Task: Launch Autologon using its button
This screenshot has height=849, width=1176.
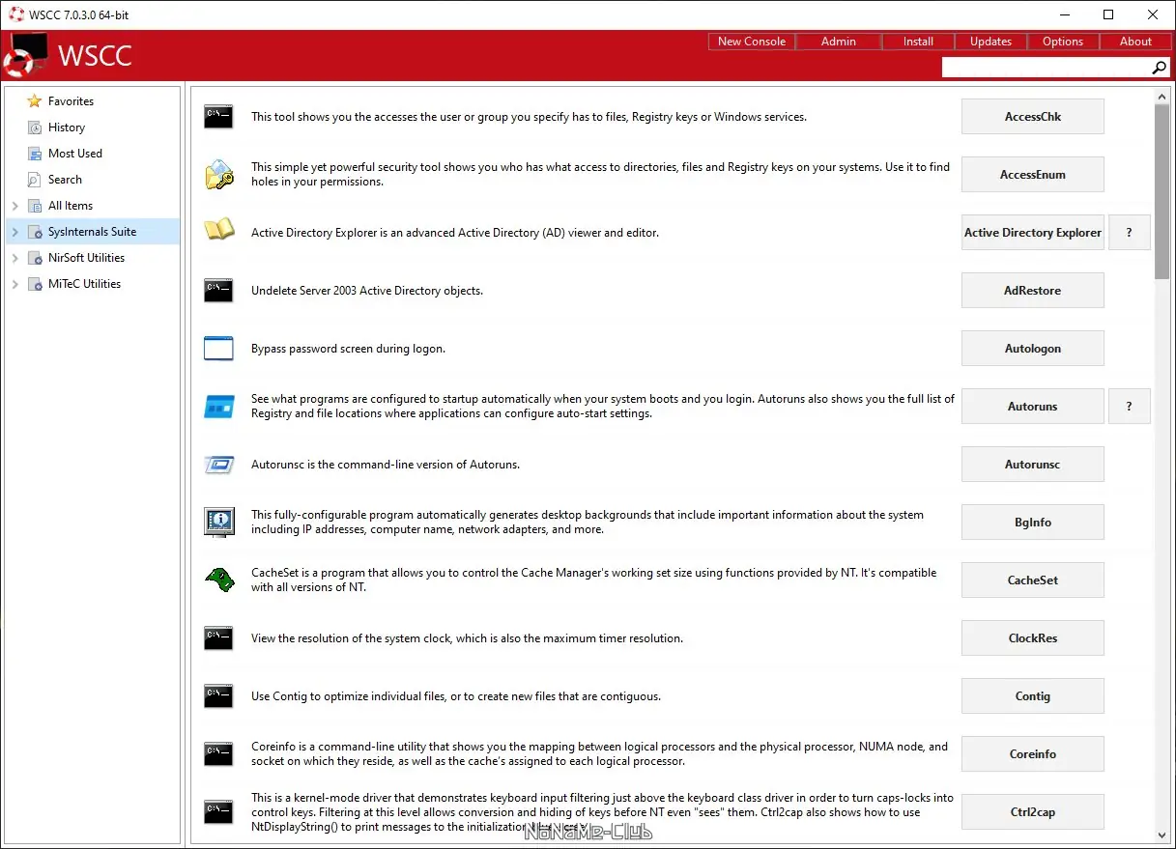Action: coord(1032,348)
